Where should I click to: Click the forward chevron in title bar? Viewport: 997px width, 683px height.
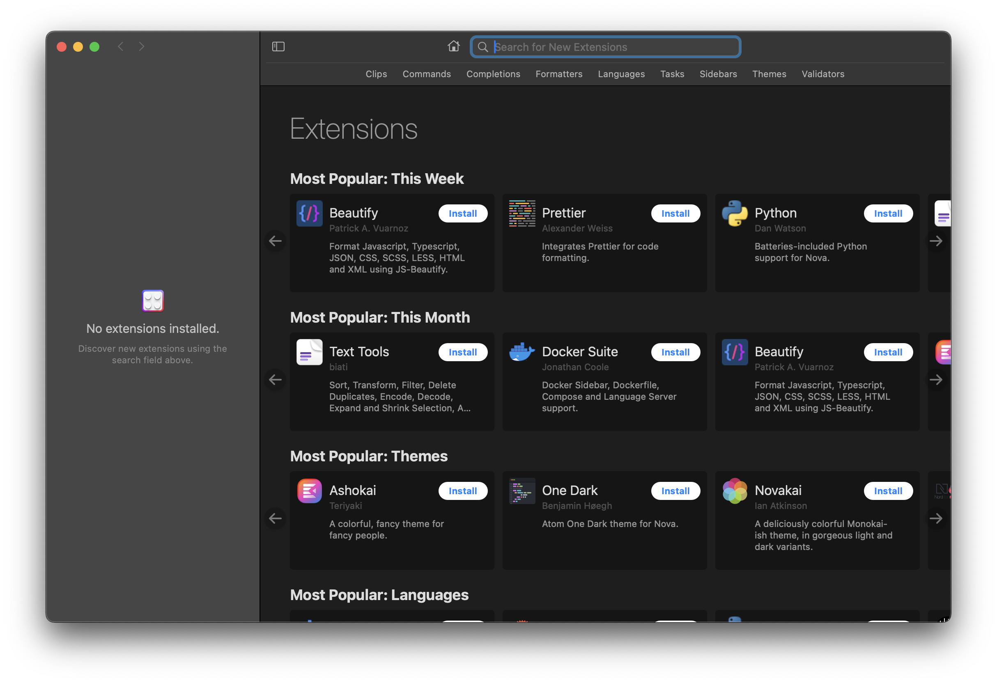point(142,46)
